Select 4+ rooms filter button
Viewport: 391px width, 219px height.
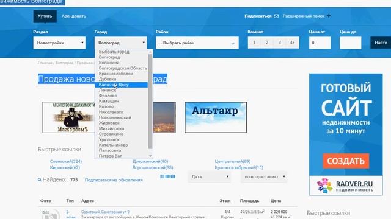tap(292, 43)
